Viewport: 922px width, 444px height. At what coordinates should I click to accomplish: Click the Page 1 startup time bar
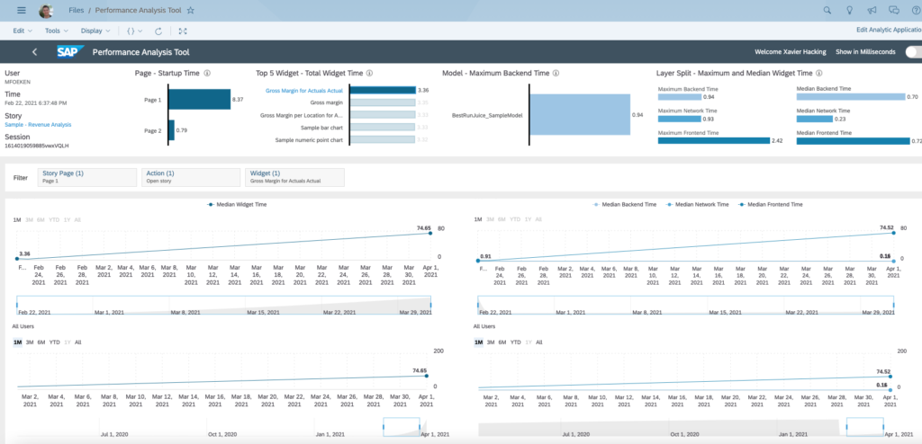coord(199,100)
